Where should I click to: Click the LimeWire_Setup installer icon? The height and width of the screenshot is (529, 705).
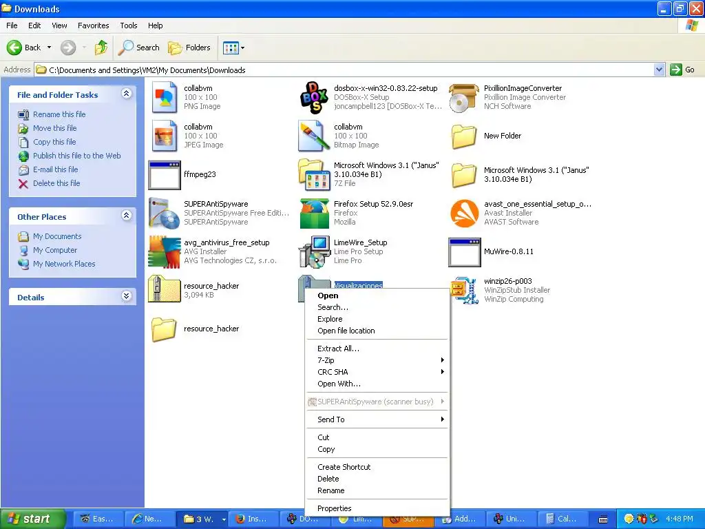click(x=314, y=252)
